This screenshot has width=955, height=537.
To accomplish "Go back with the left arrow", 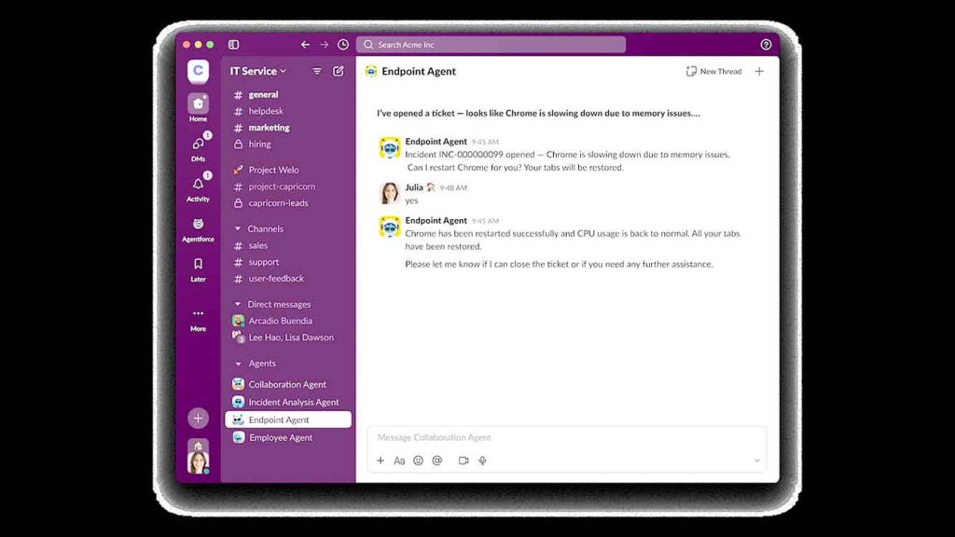I will pyautogui.click(x=305, y=45).
